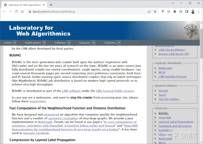
Task: Follow the LAW software link
Action: [71, 91]
